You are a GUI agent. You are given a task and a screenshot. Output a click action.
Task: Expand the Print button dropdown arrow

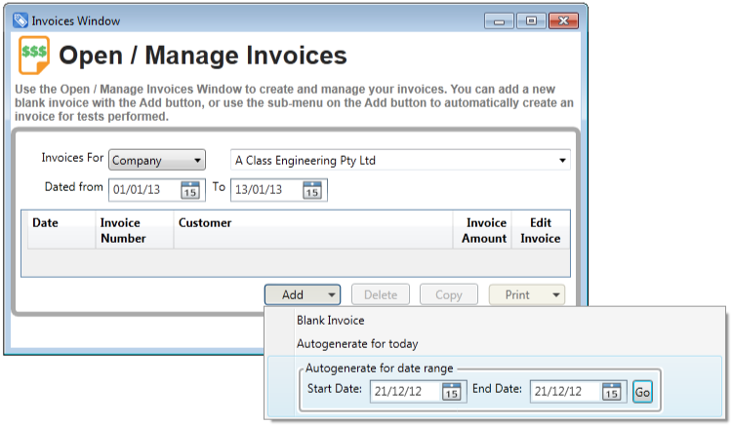pos(556,294)
